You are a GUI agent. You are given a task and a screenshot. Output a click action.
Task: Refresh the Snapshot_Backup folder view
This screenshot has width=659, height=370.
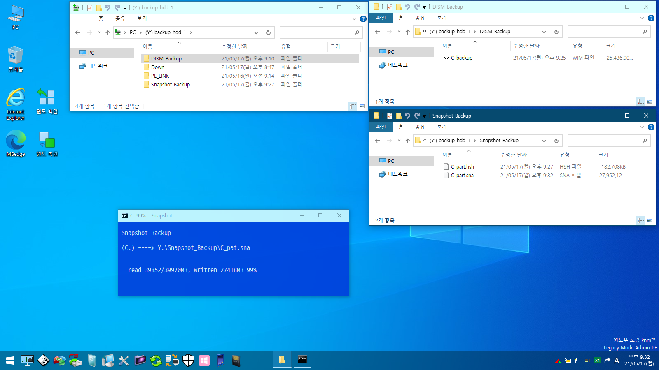click(556, 141)
